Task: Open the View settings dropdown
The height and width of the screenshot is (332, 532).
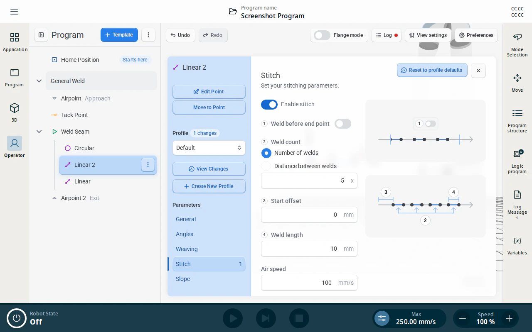Action: pyautogui.click(x=428, y=35)
